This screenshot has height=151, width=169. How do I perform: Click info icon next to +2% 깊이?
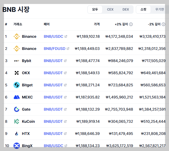131,24
